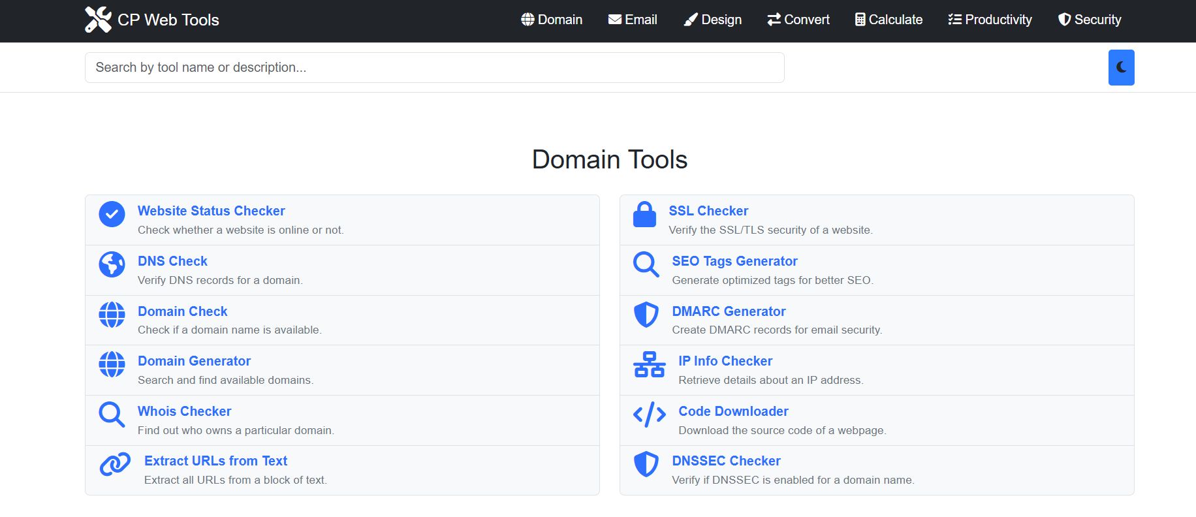The height and width of the screenshot is (517, 1196).
Task: Click the padlock icon for SSL Checker
Action: click(x=644, y=214)
